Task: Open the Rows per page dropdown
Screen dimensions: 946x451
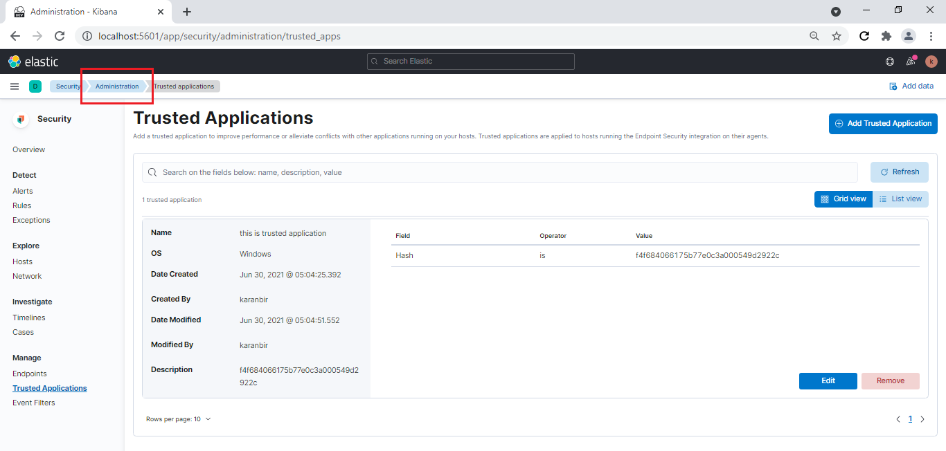Action: (179, 418)
